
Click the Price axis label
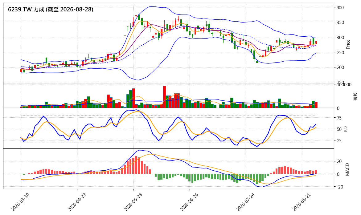point(348,44)
